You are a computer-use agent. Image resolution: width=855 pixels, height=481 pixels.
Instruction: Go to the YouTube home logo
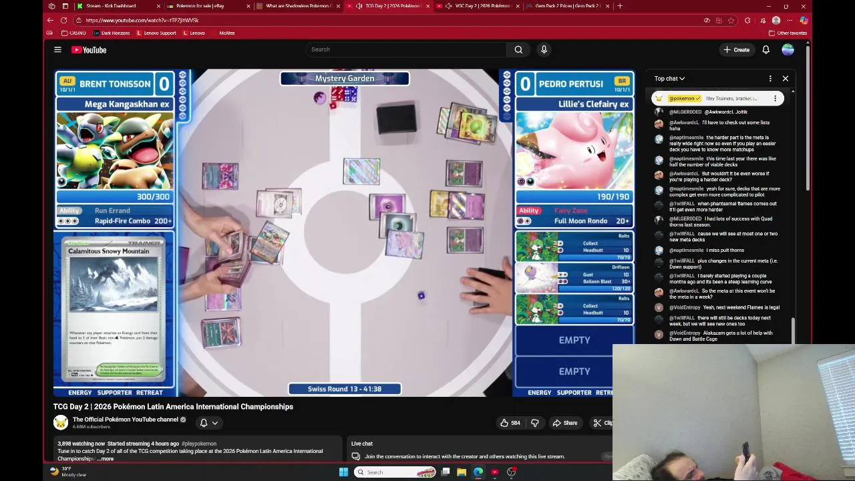coord(89,49)
